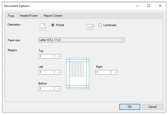Click the page margin preview thumbnail
Viewport: 168px width, 115px height.
pos(78,73)
